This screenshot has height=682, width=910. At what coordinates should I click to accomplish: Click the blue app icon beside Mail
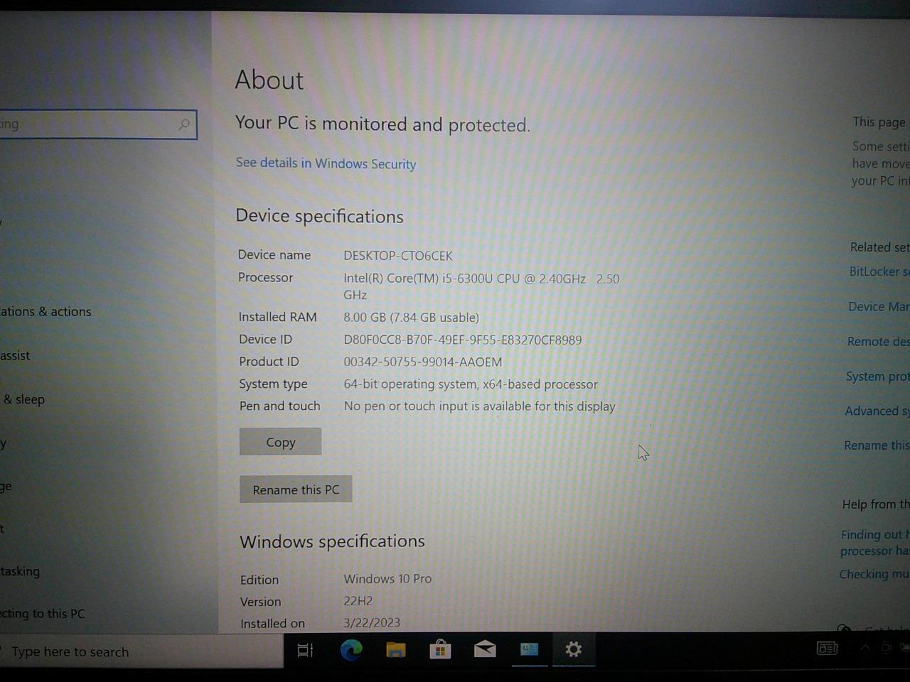(x=529, y=649)
